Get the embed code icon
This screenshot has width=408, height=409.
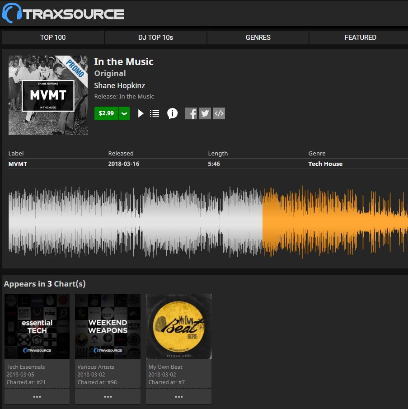[x=219, y=113]
